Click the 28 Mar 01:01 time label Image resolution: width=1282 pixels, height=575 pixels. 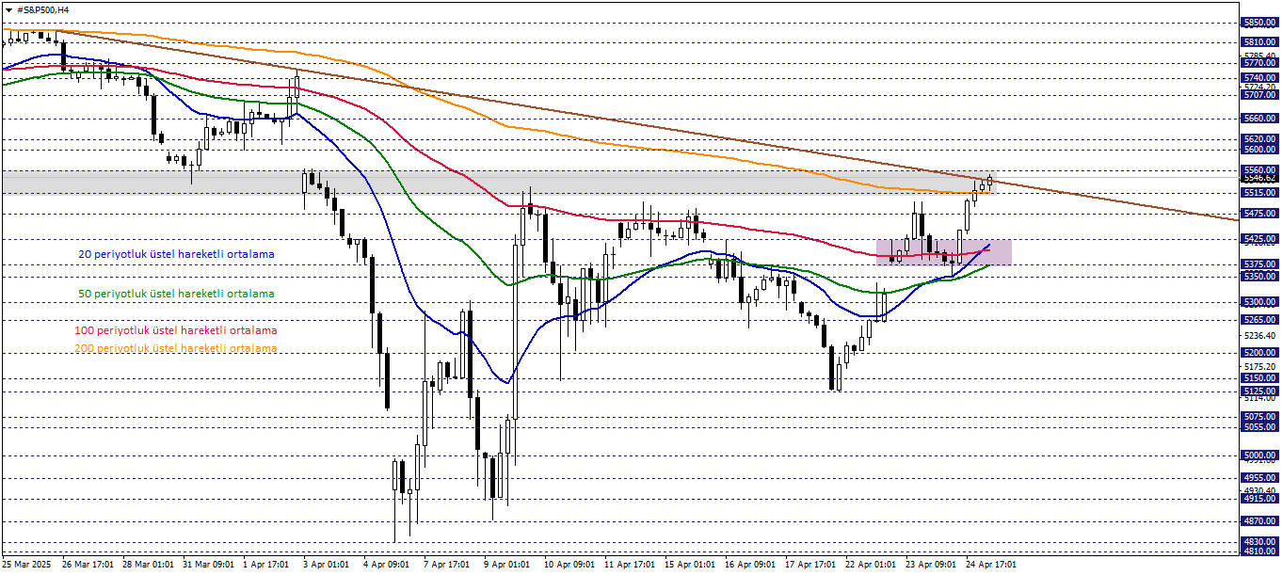click(x=149, y=565)
